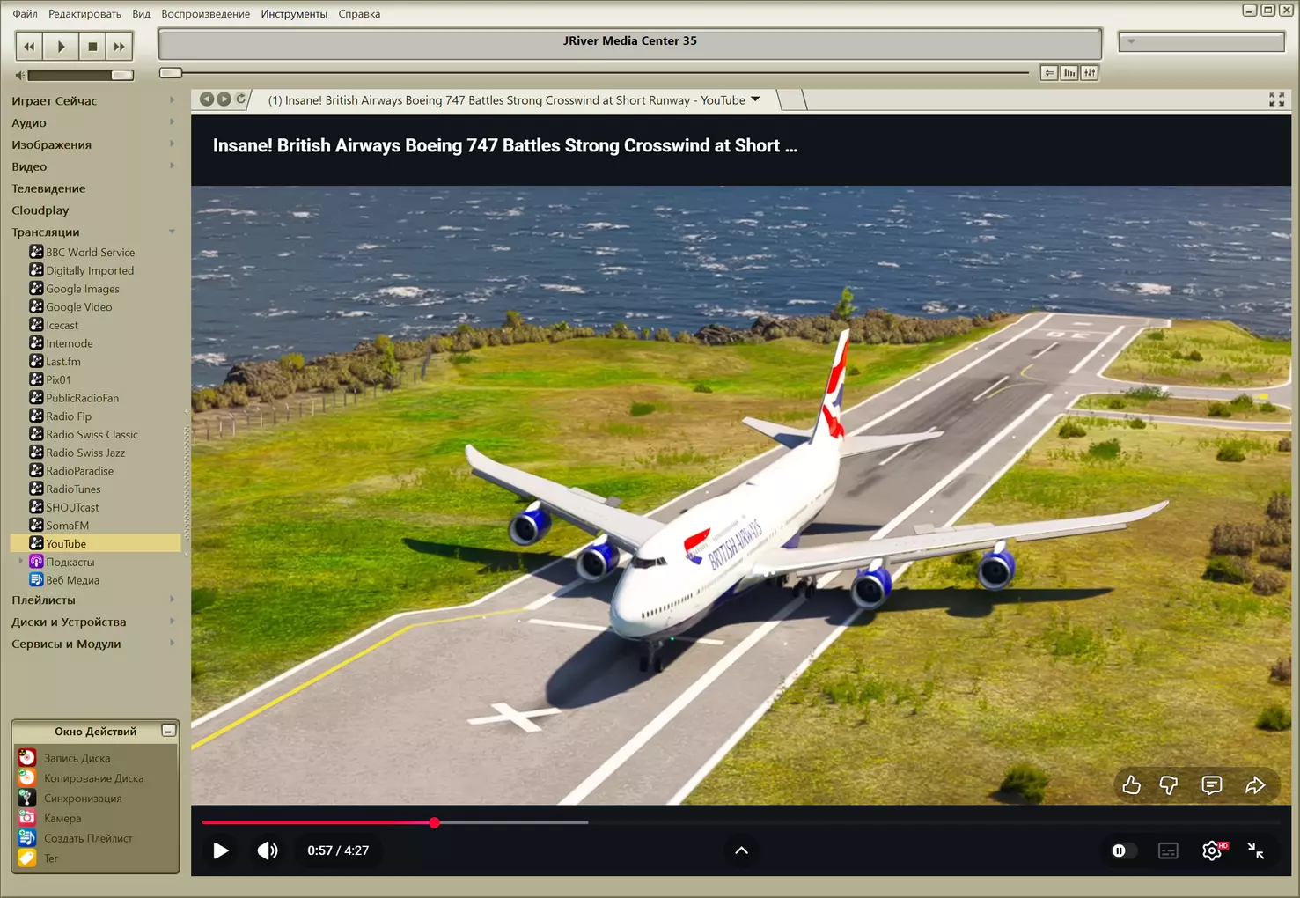Click the SomaFM icon
The width and height of the screenshot is (1300, 898).
36,525
